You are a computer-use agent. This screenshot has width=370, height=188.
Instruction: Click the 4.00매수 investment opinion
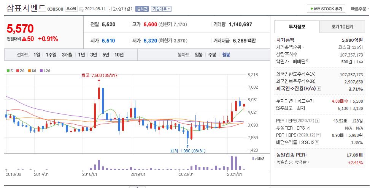click(x=340, y=101)
